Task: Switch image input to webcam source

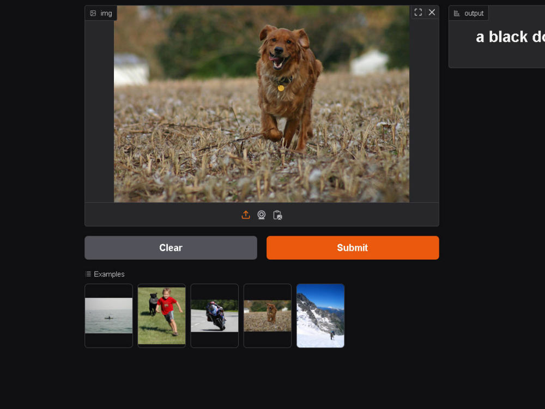Action: pyautogui.click(x=262, y=215)
